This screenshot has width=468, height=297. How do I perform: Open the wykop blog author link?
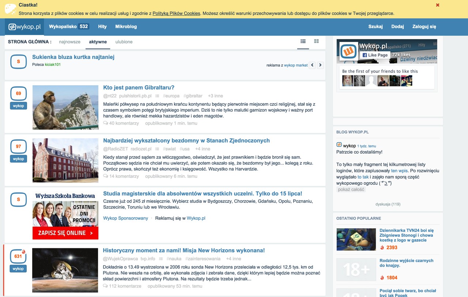coord(350,146)
